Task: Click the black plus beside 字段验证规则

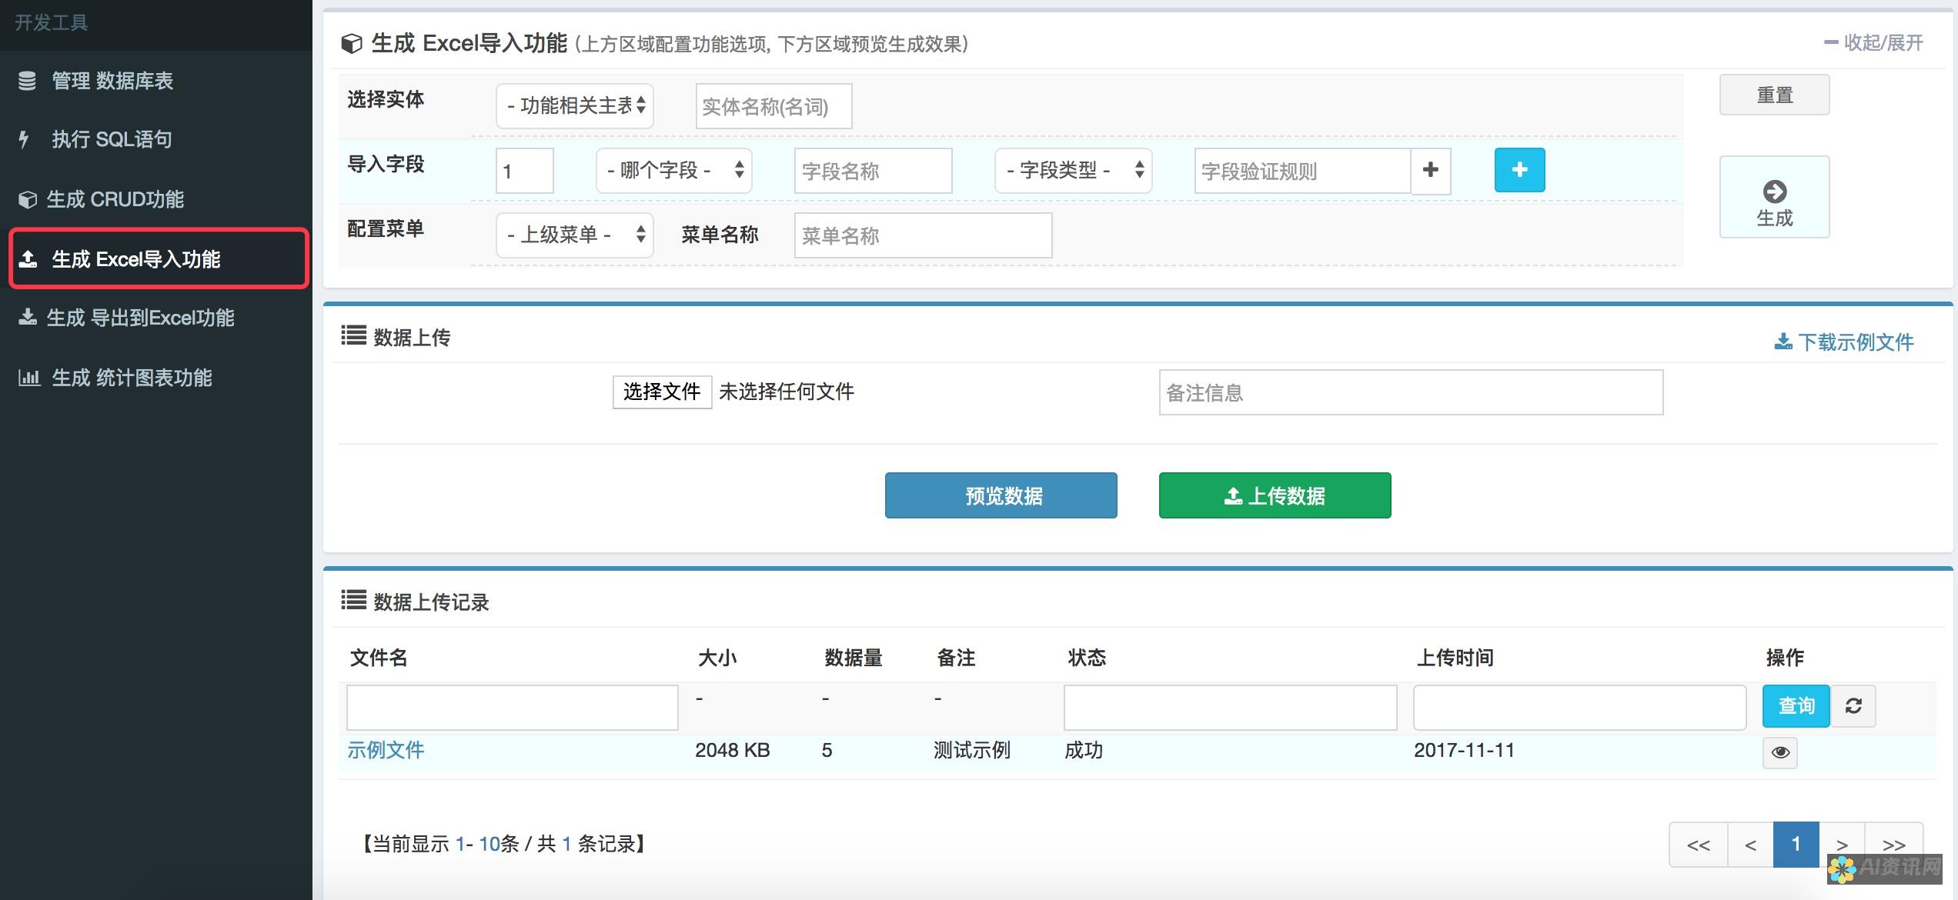Action: click(1431, 171)
